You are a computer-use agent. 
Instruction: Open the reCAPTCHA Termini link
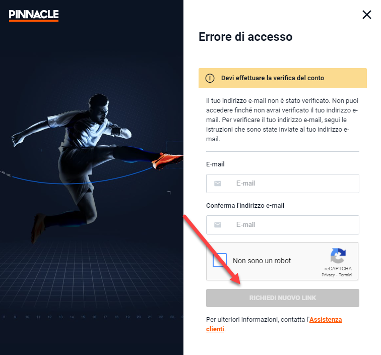[345, 275]
